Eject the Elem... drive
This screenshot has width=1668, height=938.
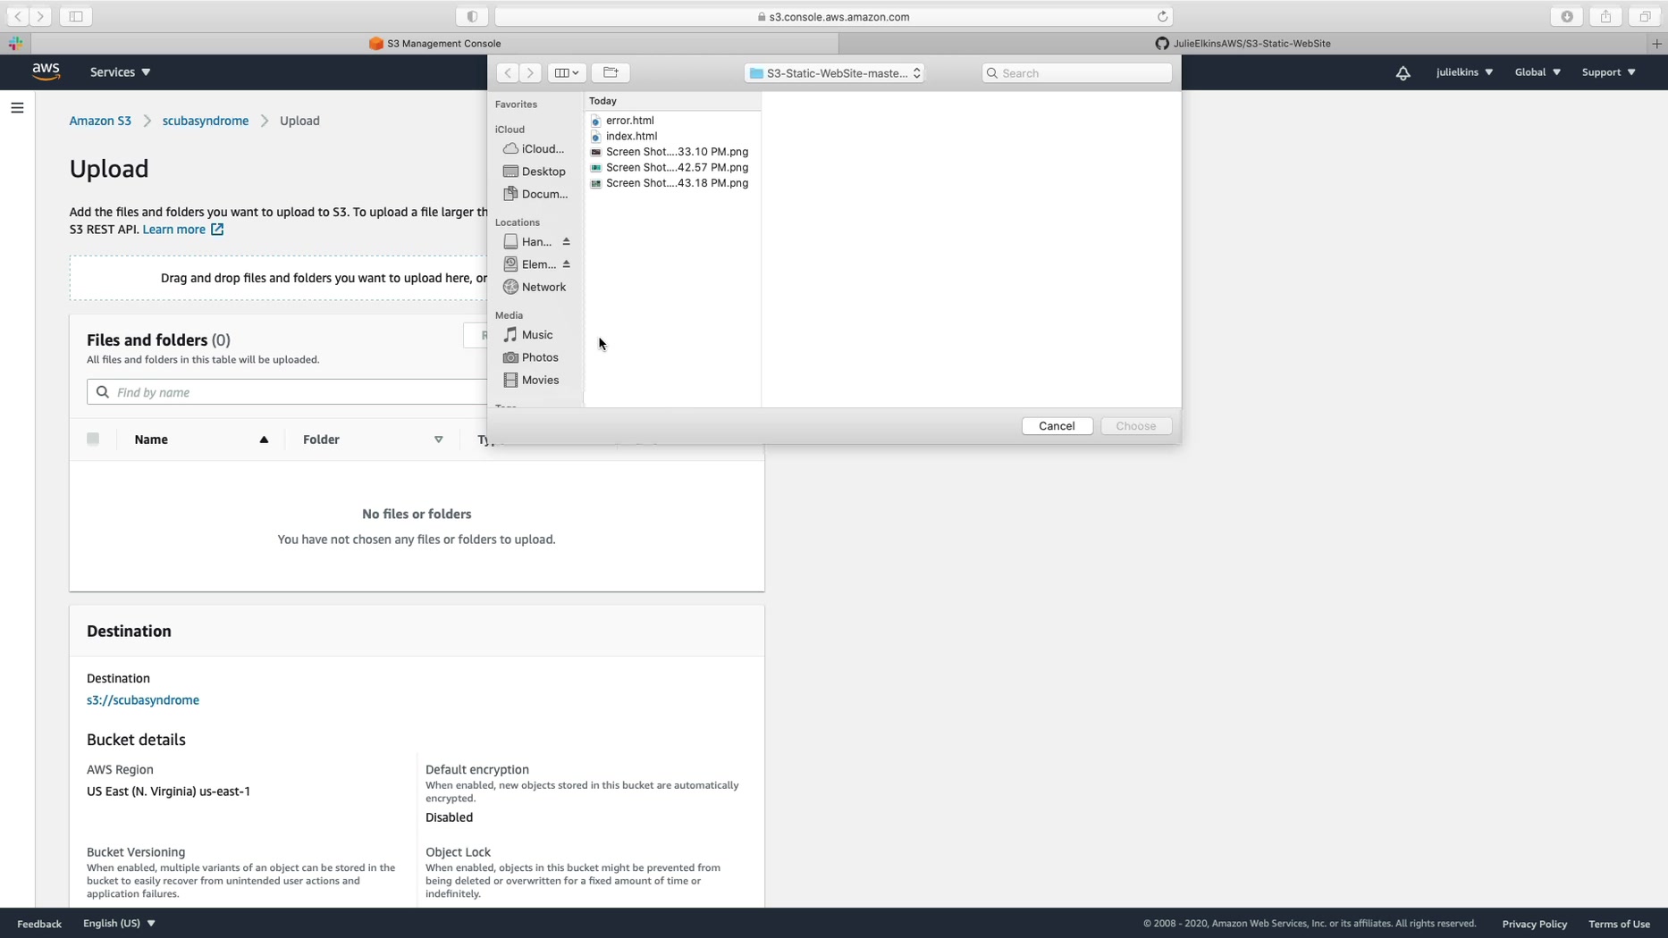pos(566,264)
